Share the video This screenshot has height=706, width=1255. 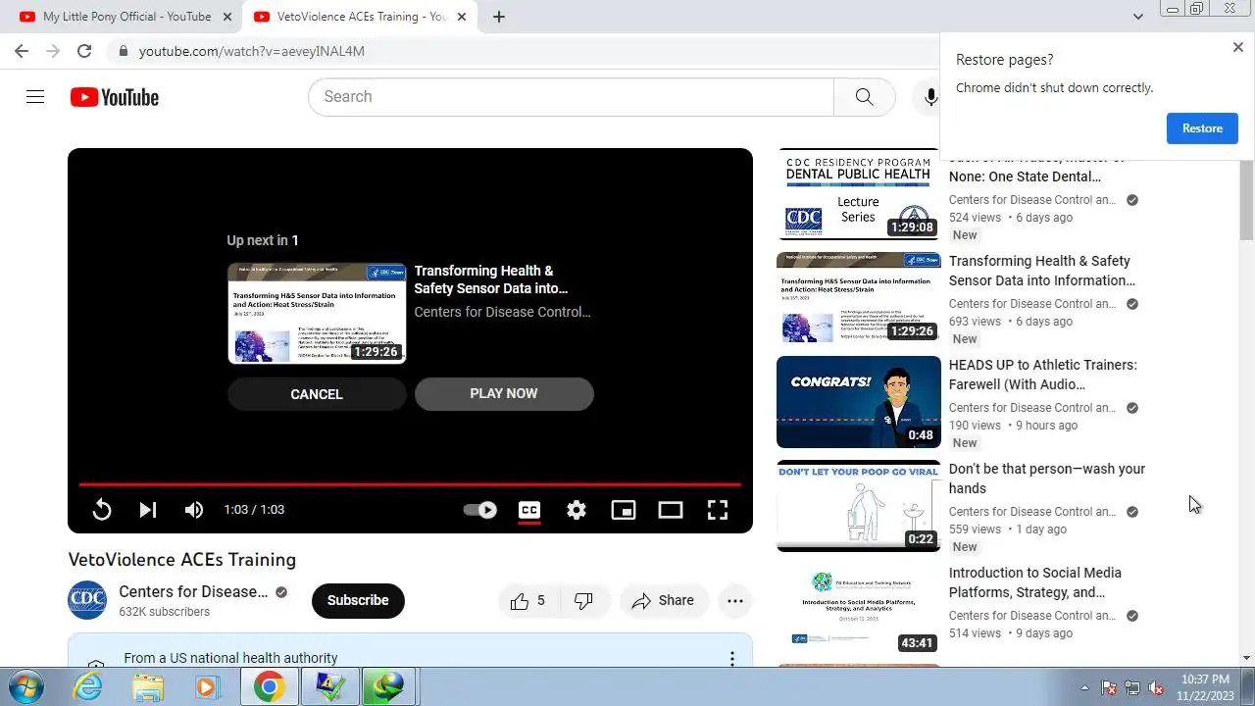[x=664, y=601]
